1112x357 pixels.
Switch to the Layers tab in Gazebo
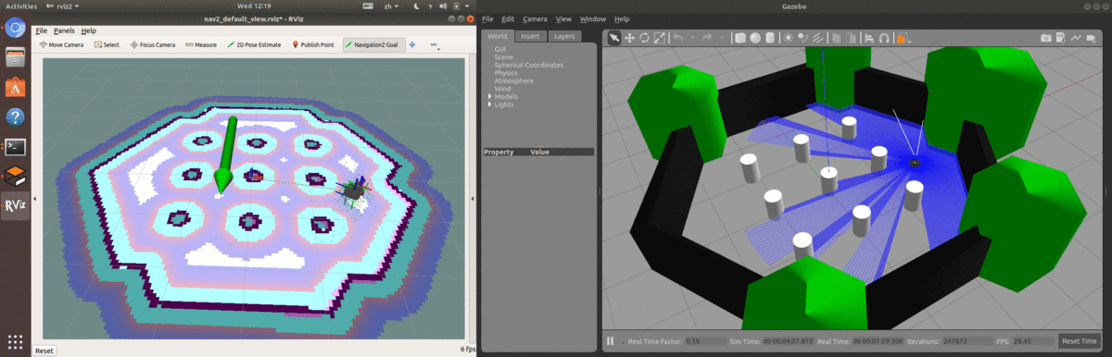tap(563, 37)
